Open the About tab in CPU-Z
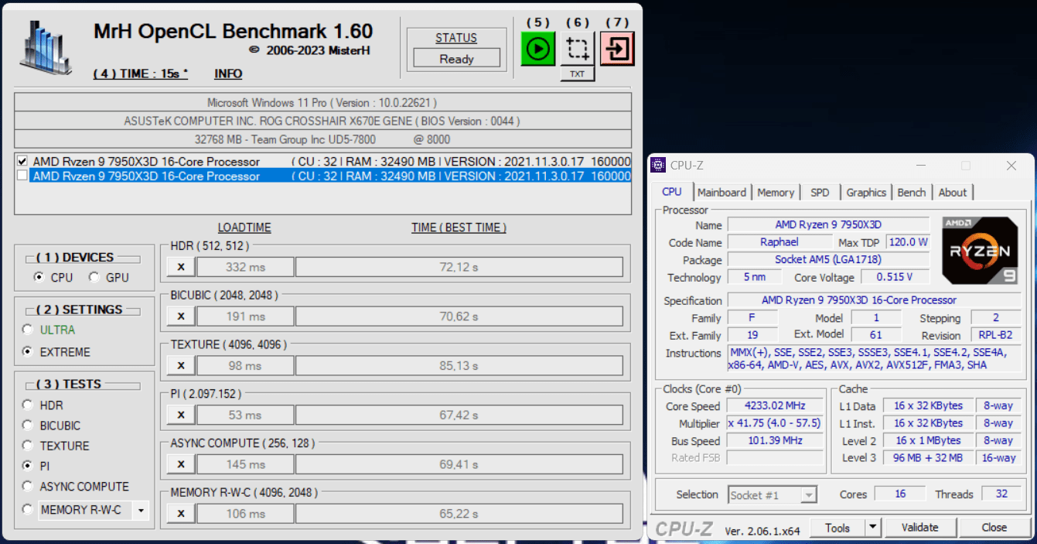 point(952,192)
